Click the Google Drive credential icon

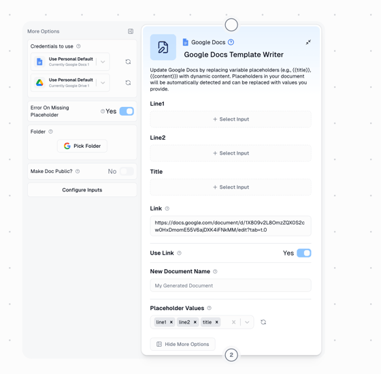pyautogui.click(x=39, y=82)
